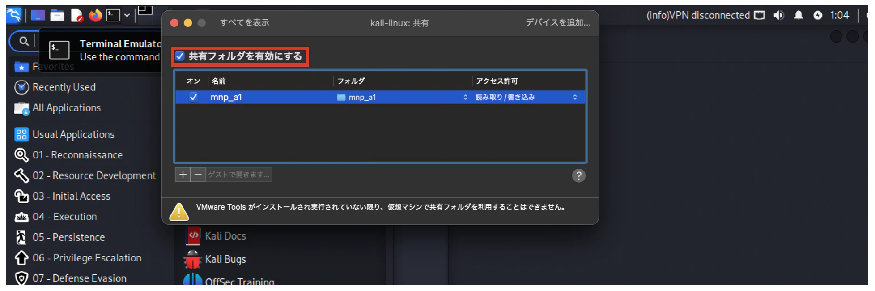Image resolution: width=875 pixels, height=291 pixels.
Task: Click デバイスを追加 in the title bar
Action: tap(558, 22)
